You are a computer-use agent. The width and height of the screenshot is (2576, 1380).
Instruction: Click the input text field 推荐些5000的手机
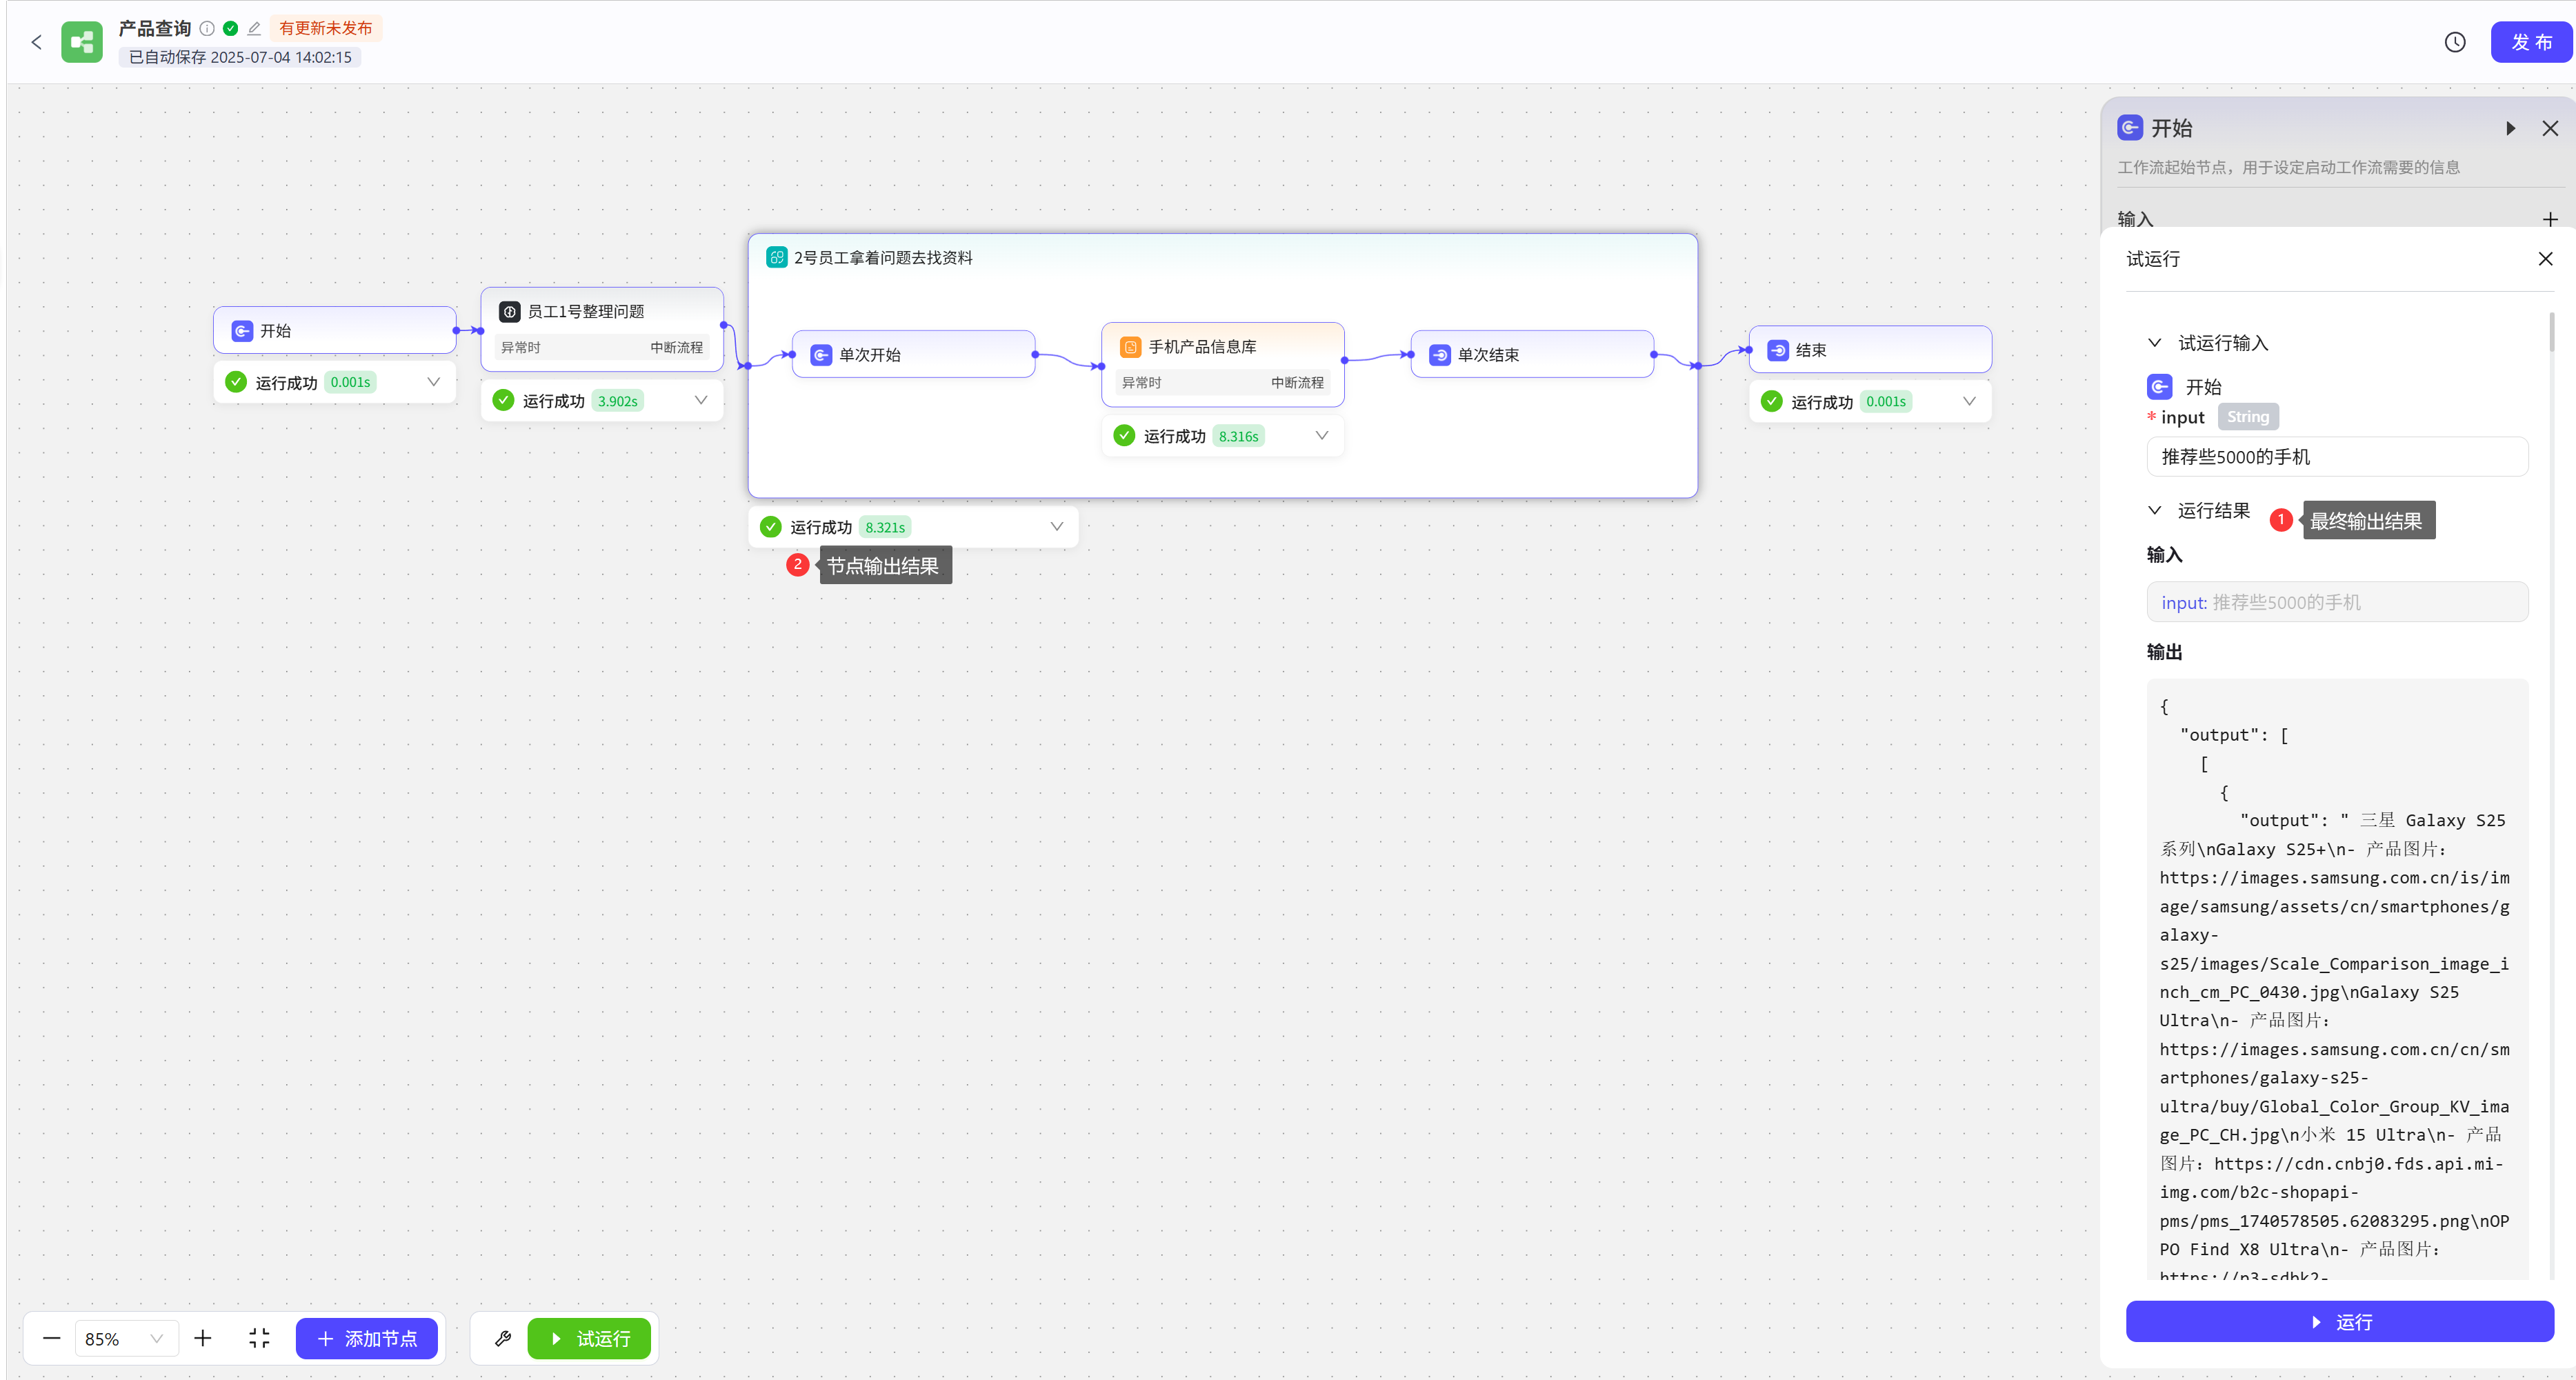[2336, 457]
